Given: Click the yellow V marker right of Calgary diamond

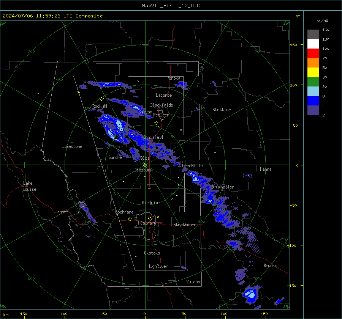Looking at the screenshot, I should pos(158,217).
